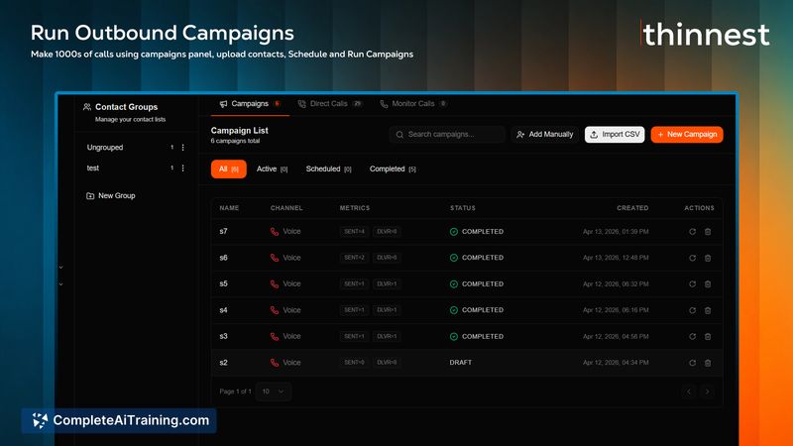Open the options menu for the Ungrouped group
This screenshot has height=446, width=793.
click(x=182, y=147)
